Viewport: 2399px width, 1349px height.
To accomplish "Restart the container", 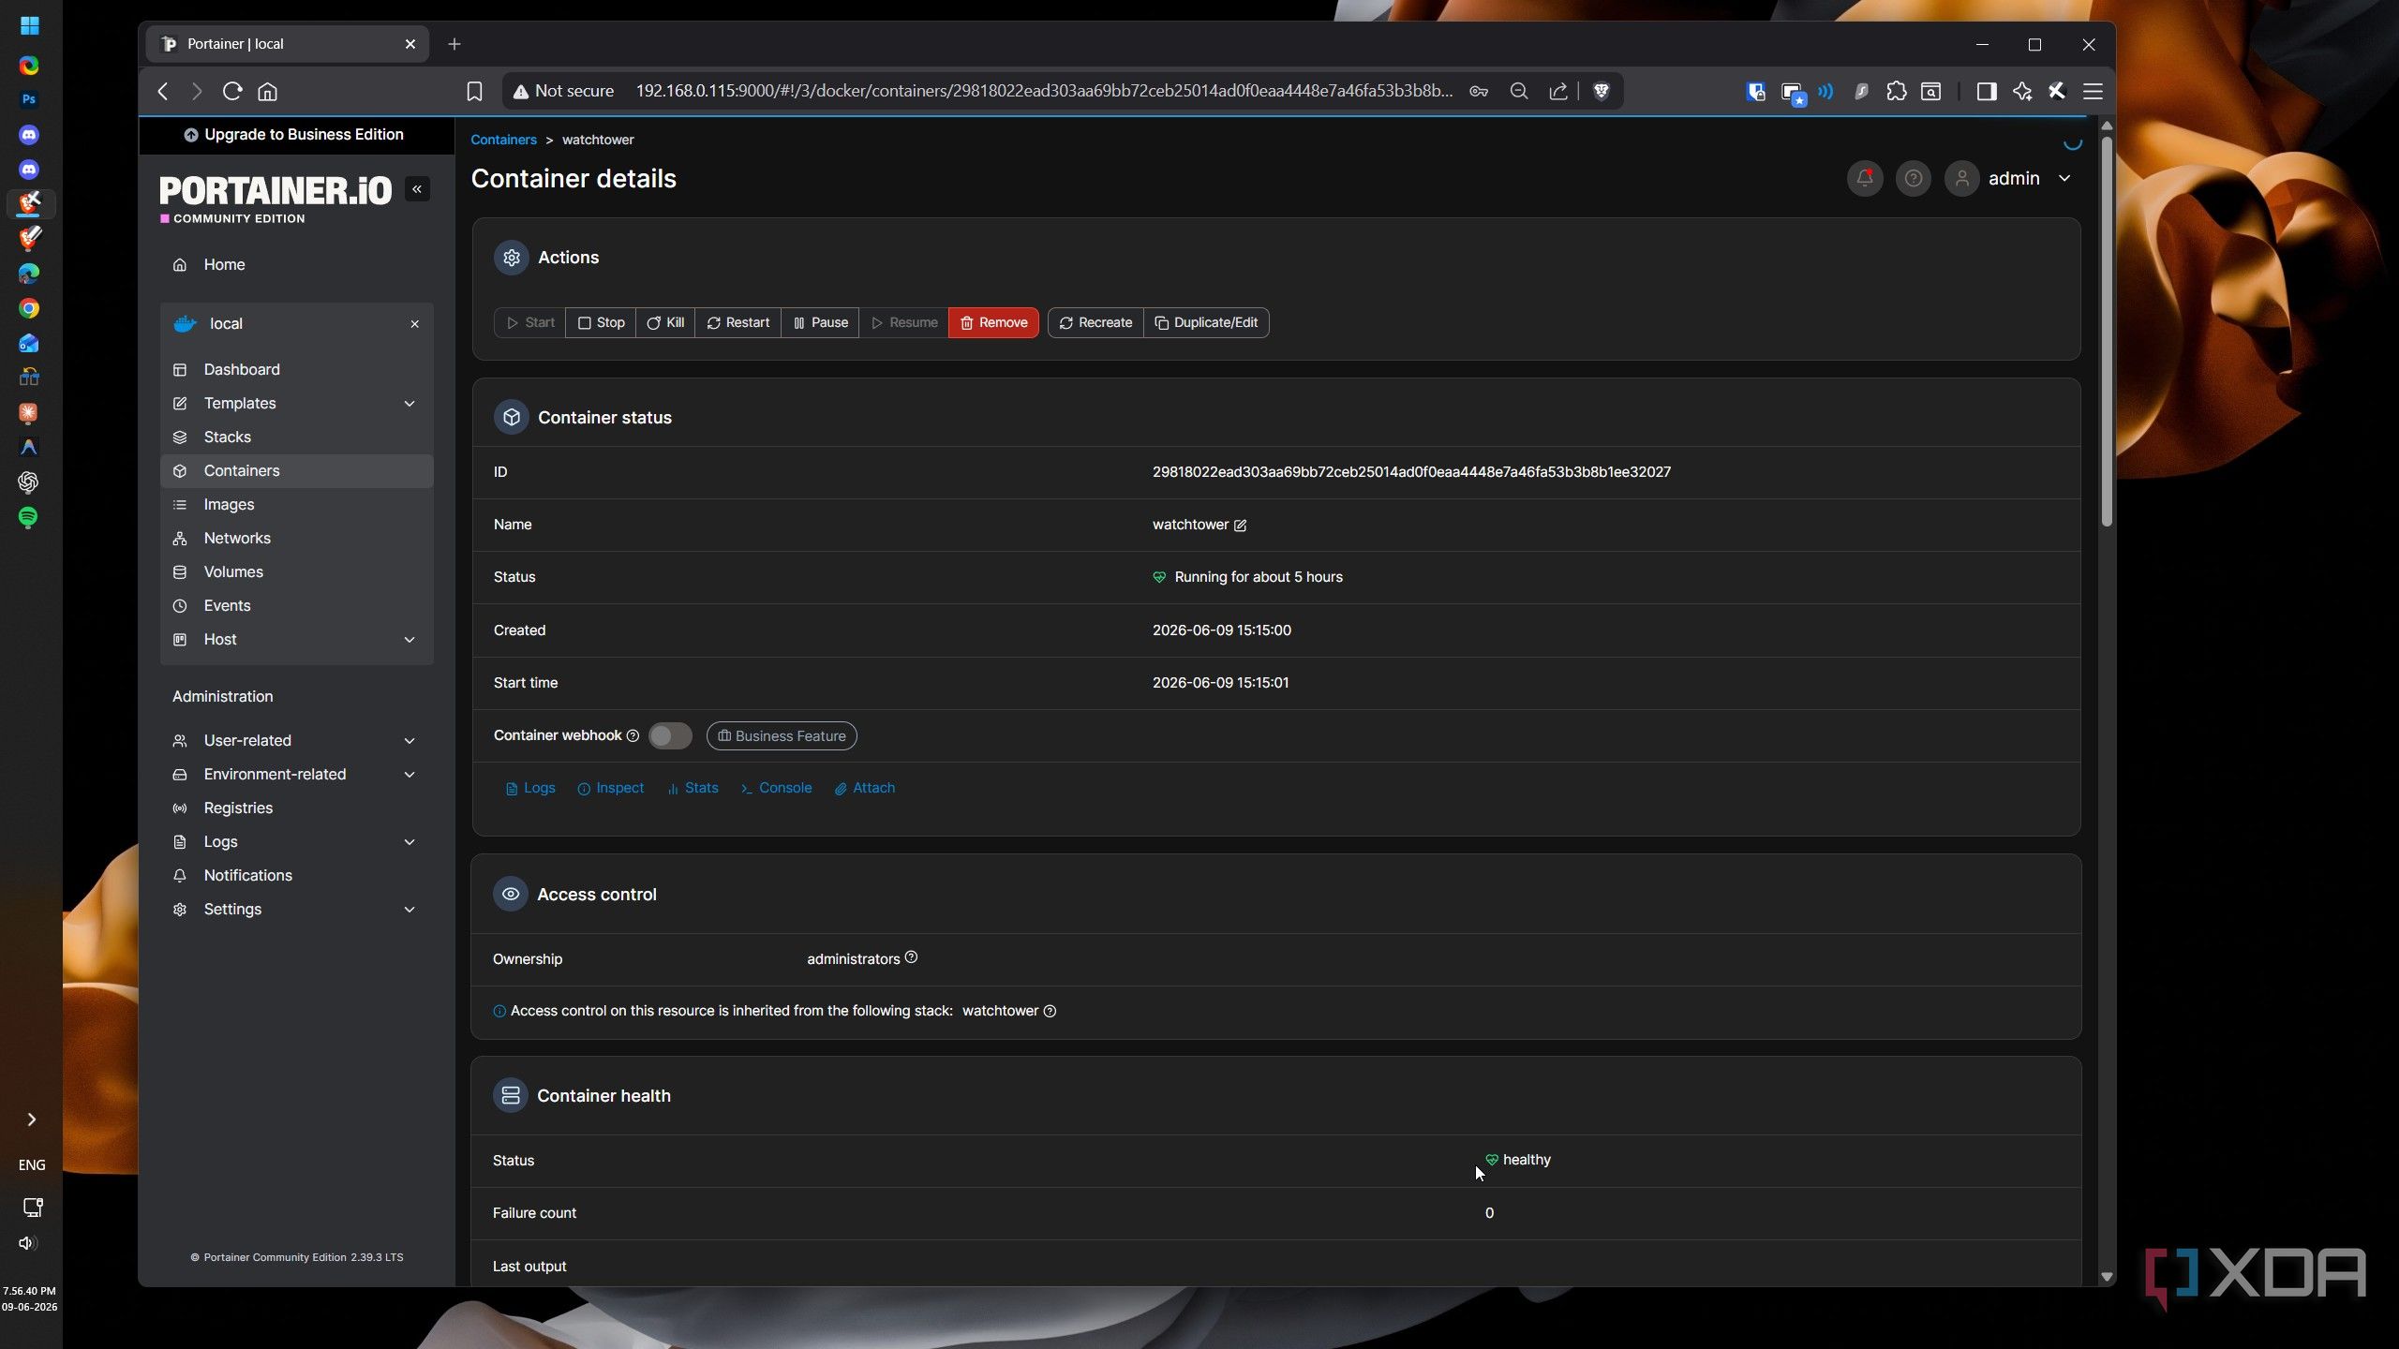I will click(x=738, y=322).
